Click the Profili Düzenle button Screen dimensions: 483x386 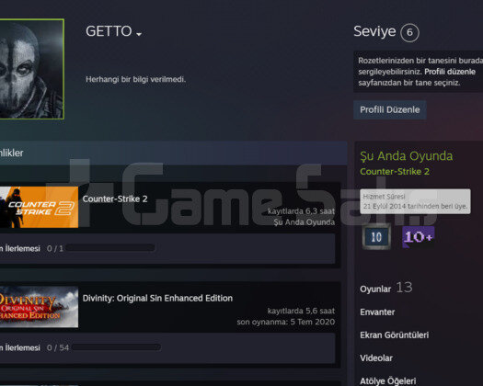click(390, 109)
